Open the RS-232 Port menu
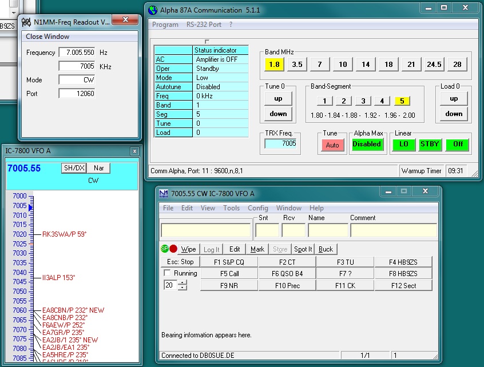Screen dimensions: 484x367 click(204, 25)
